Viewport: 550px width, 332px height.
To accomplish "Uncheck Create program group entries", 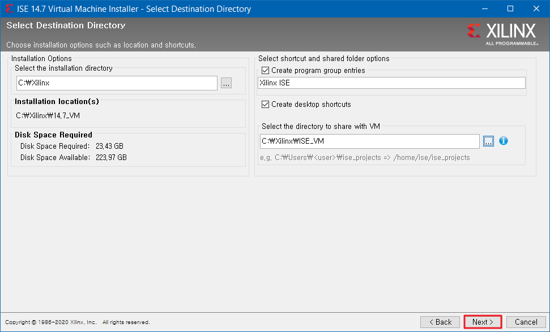I will (266, 70).
